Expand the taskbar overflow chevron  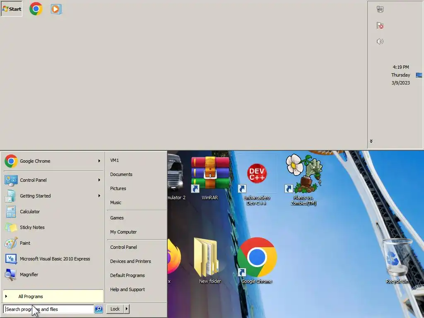[371, 141]
